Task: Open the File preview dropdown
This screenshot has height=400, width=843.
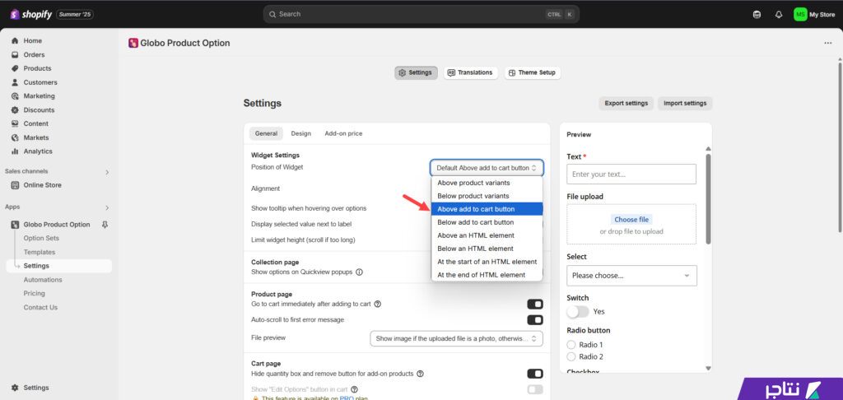Action: [456, 339]
